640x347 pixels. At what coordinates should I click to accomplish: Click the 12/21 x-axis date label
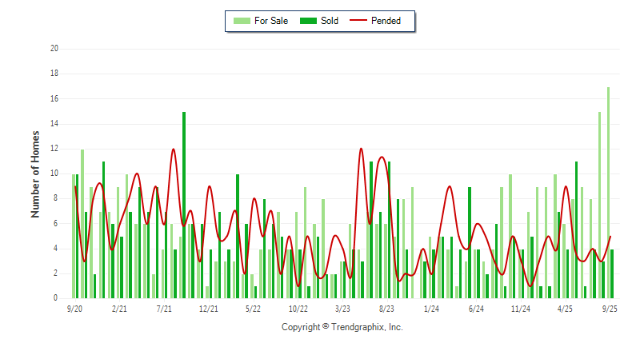click(209, 308)
